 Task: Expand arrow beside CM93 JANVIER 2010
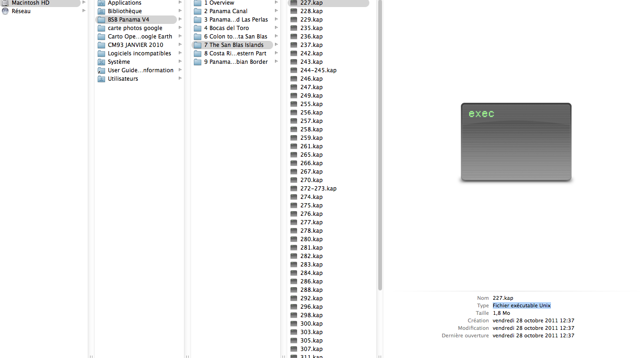[180, 45]
